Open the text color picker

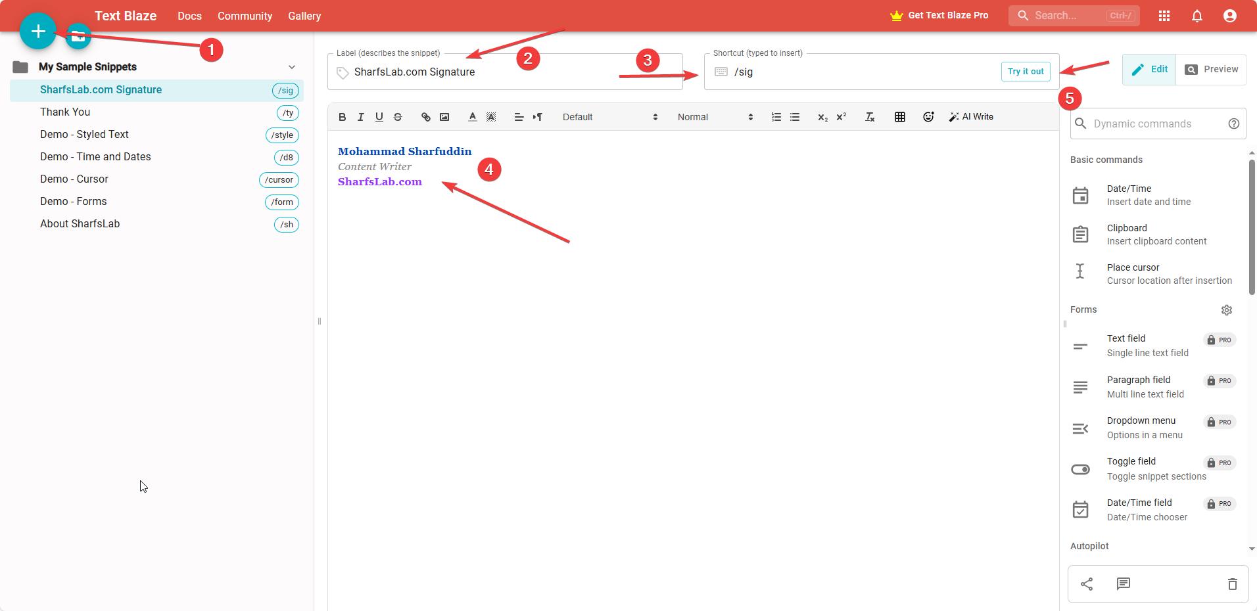472,117
